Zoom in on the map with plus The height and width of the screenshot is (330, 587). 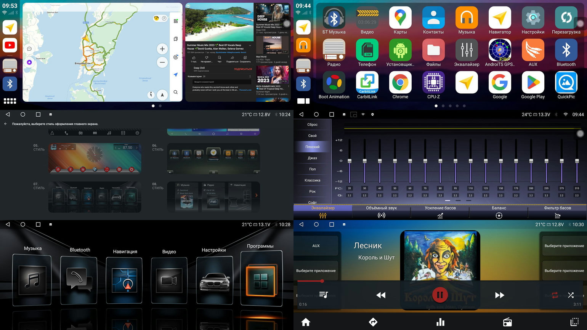[162, 49]
